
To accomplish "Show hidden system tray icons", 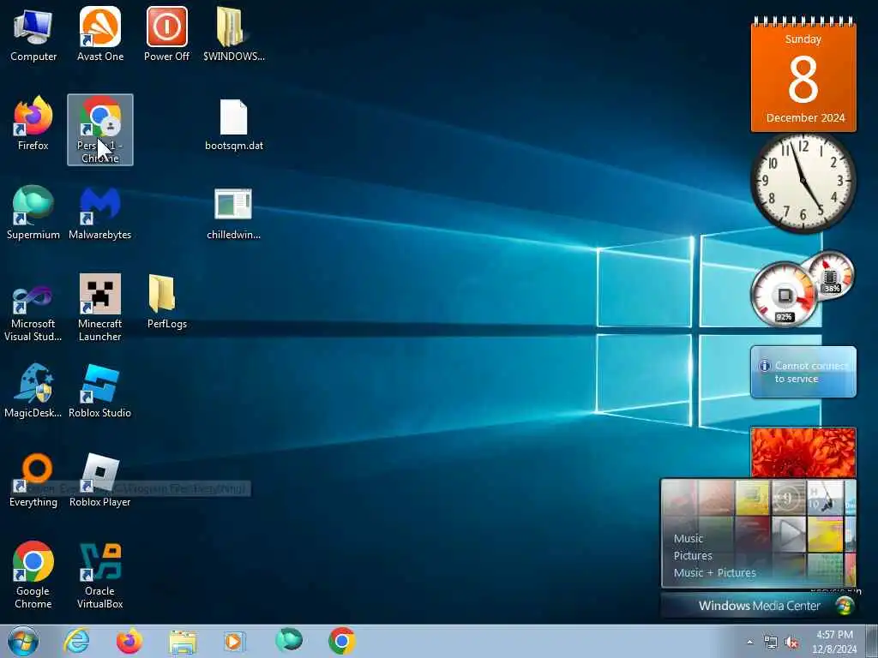I will [749, 643].
